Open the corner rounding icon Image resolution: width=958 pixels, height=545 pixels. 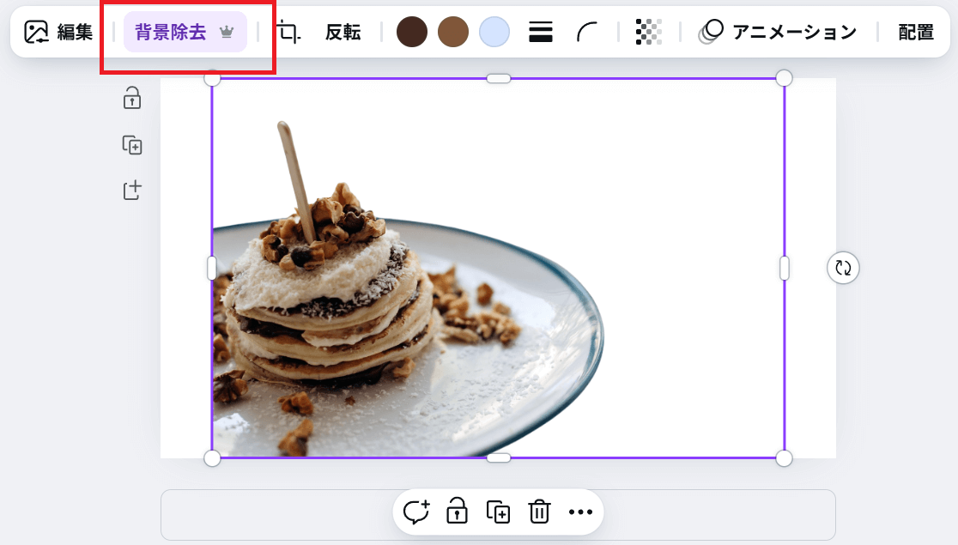587,33
